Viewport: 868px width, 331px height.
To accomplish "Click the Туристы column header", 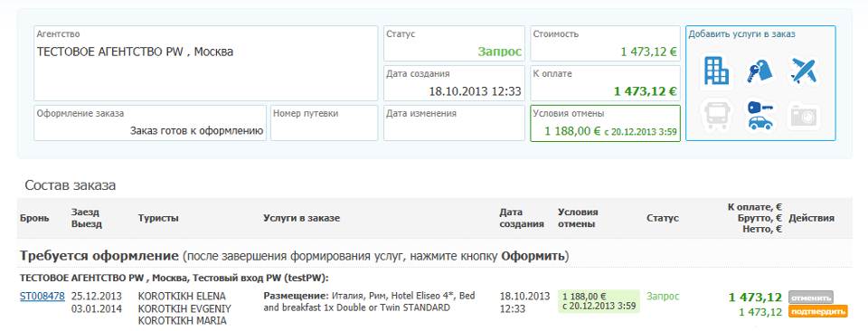I will click(158, 218).
